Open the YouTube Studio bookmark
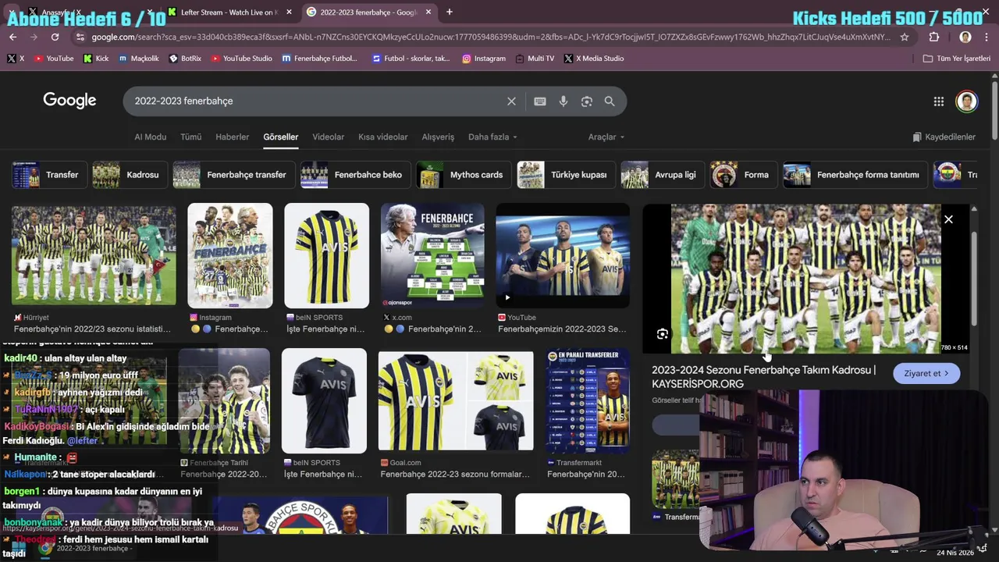Image resolution: width=999 pixels, height=562 pixels. pos(241,58)
